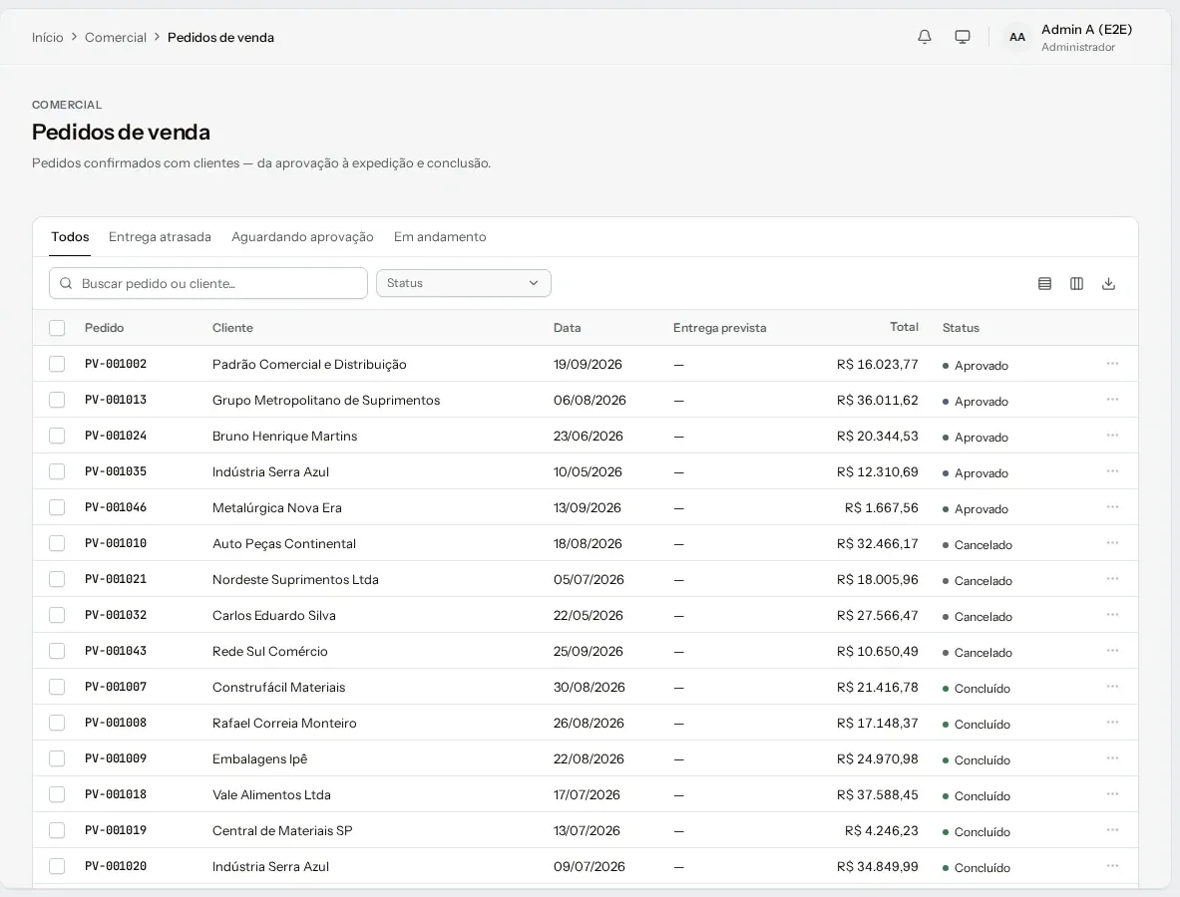Click client Auto Peças Continental

click(x=283, y=543)
